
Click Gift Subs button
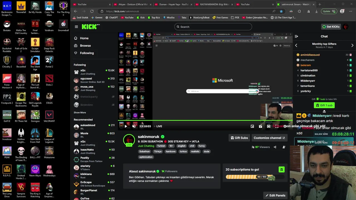(x=239, y=138)
